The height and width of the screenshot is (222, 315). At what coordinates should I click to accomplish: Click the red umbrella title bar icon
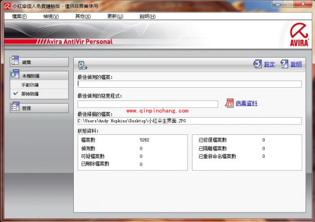[x=7, y=6]
